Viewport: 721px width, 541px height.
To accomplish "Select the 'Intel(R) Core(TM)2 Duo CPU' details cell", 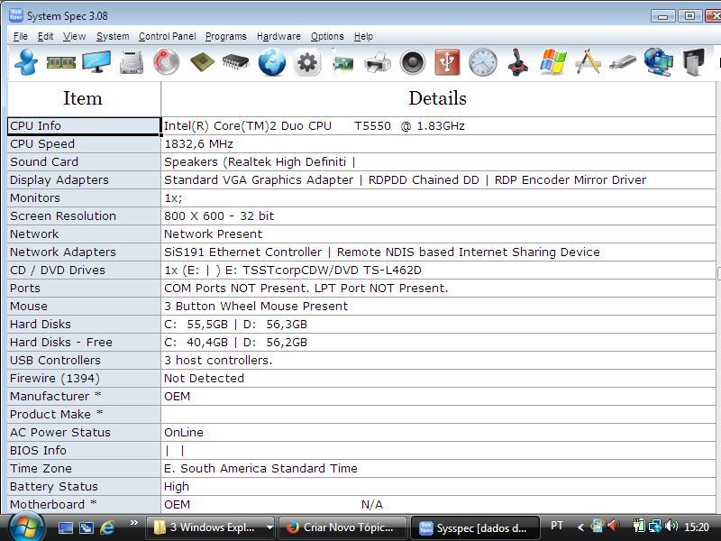I will [x=438, y=126].
